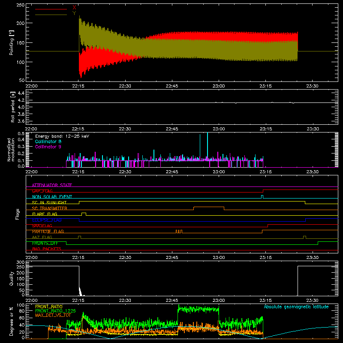Click the Collimator 9 legend entry
The height and width of the screenshot is (343, 343).
point(48,147)
